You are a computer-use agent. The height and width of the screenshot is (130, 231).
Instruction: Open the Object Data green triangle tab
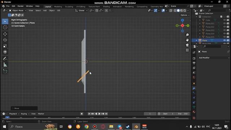[194, 107]
